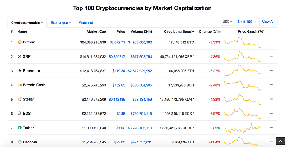Click the Ethereum diamond logo icon
The width and height of the screenshot is (288, 147).
(19, 71)
